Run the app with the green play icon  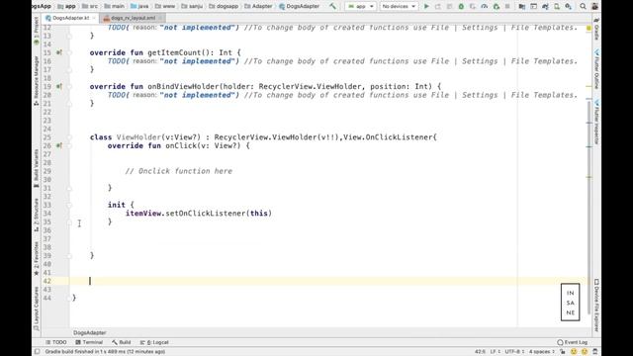pyautogui.click(x=426, y=6)
